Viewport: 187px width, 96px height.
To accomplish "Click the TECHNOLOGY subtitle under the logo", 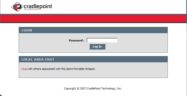I will (x=32, y=9).
